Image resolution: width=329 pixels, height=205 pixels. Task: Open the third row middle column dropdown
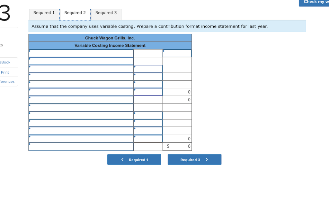[148, 68]
